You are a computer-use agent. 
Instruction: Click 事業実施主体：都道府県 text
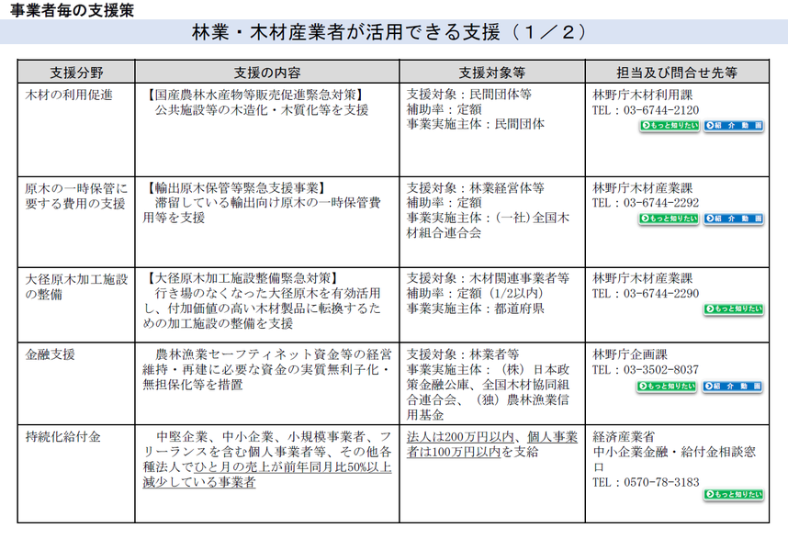(476, 309)
